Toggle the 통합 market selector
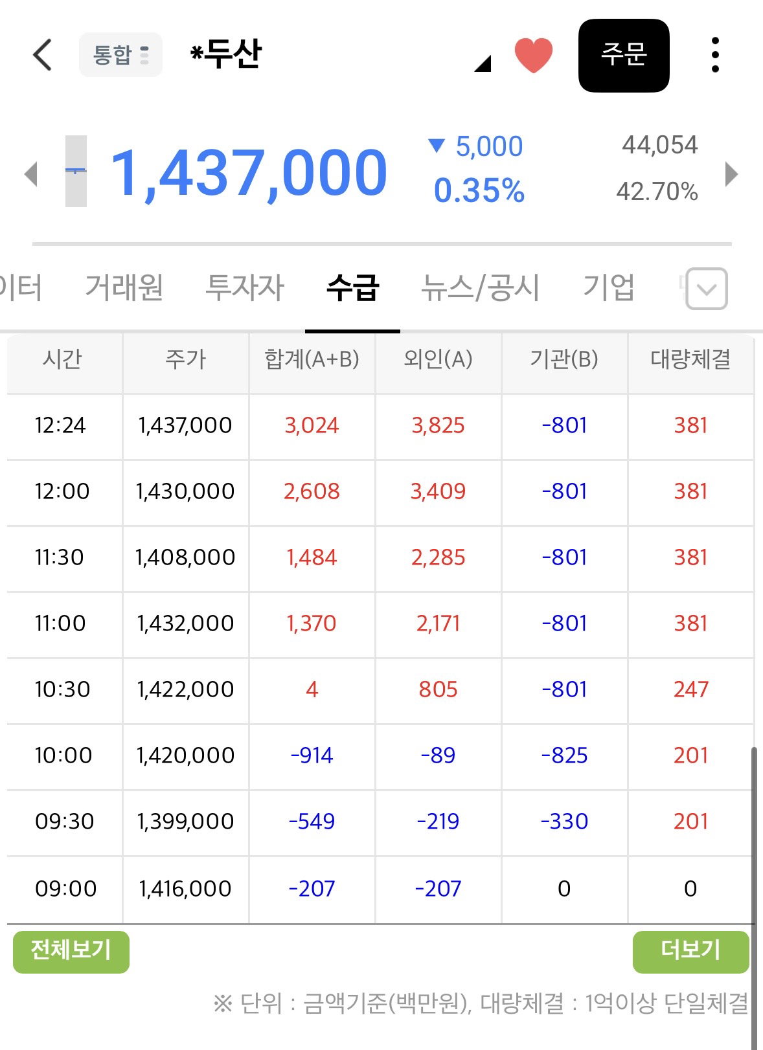 click(x=120, y=54)
